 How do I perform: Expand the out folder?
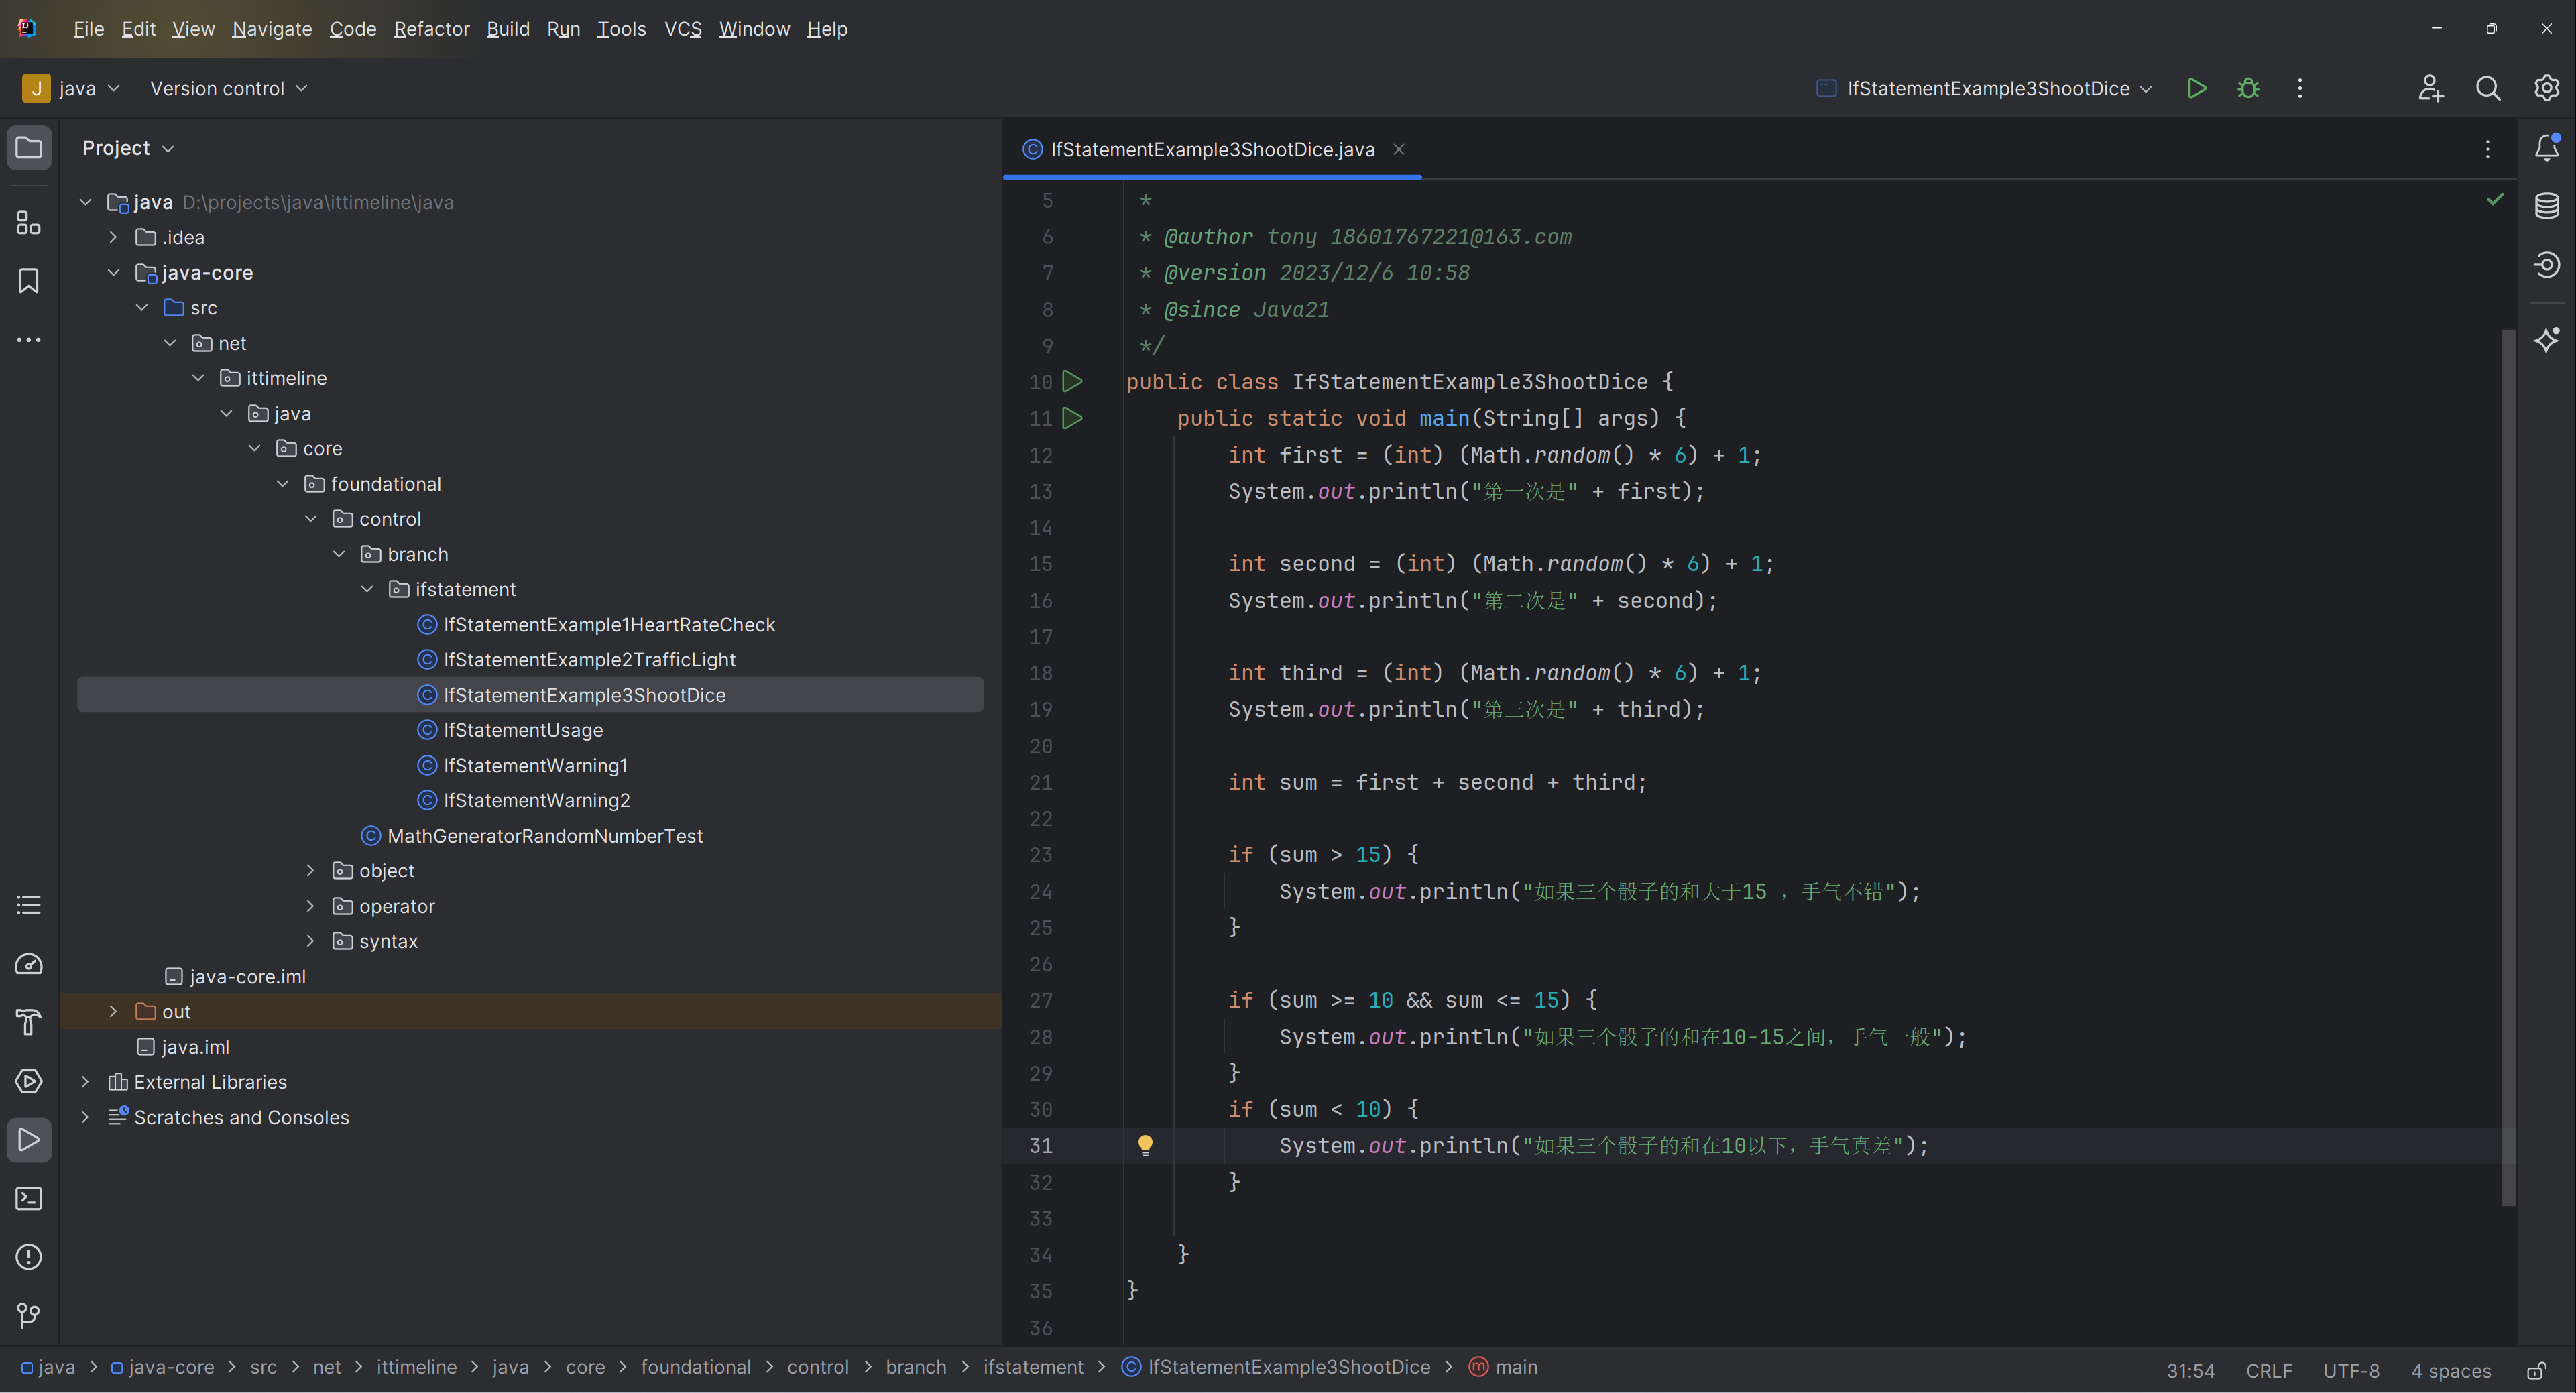(x=114, y=1011)
